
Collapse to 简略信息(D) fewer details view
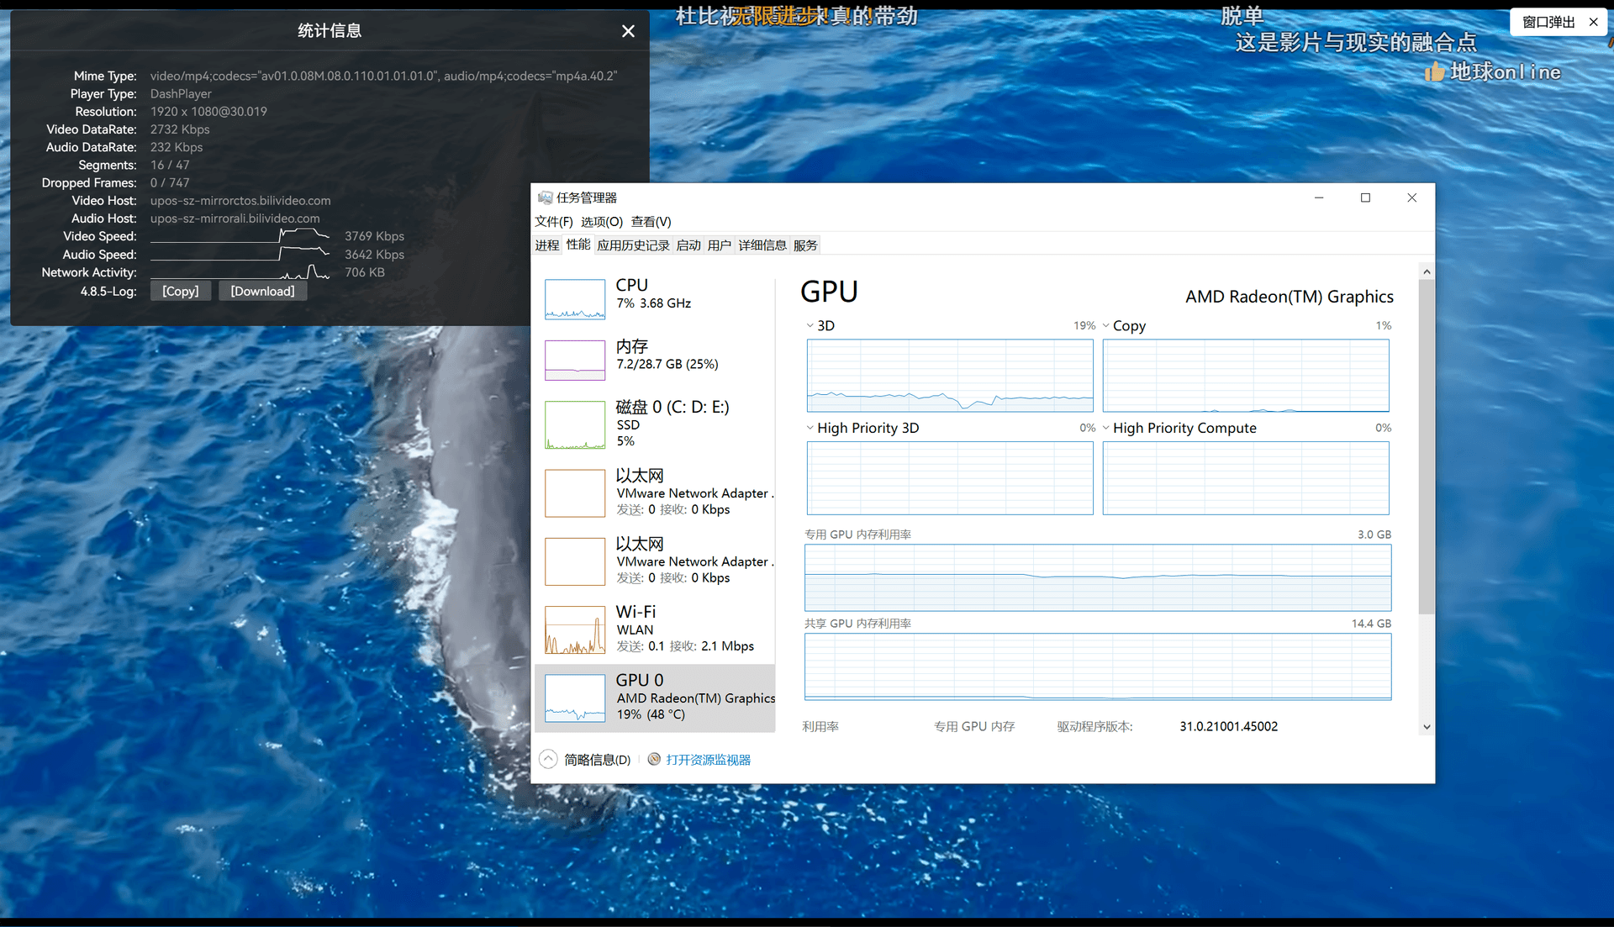click(597, 760)
